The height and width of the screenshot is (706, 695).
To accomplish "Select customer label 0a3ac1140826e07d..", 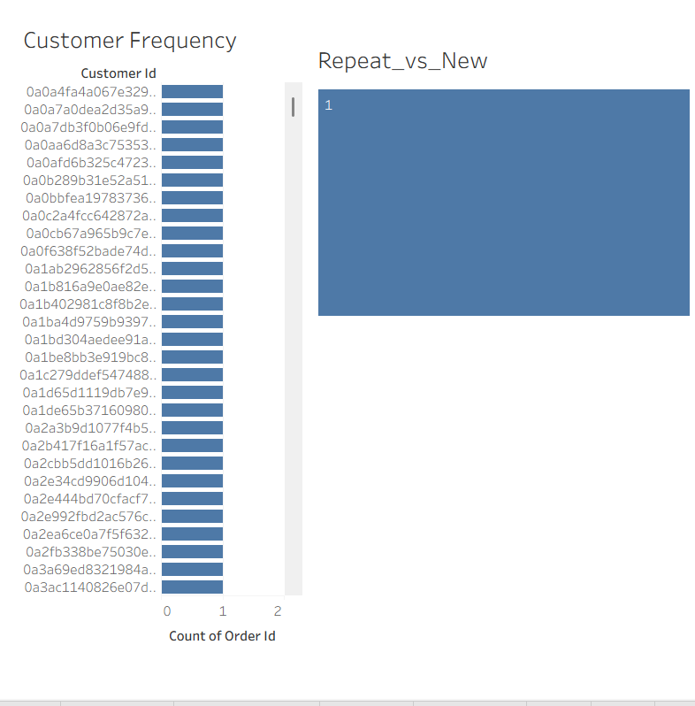I will (90, 587).
